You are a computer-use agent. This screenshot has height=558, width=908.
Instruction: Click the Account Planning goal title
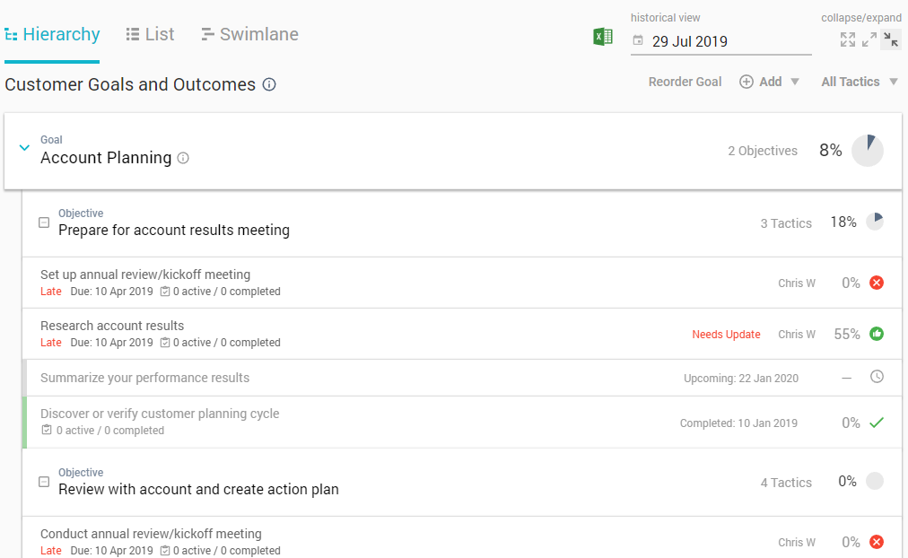click(x=106, y=158)
